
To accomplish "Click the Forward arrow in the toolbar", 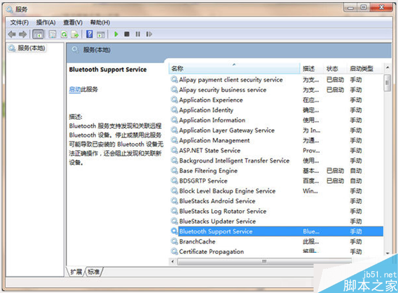I will coord(23,34).
